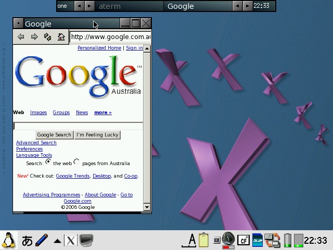333x250 pixels.
Task: Open the window menu on Google titlebar
Action: 18,23
